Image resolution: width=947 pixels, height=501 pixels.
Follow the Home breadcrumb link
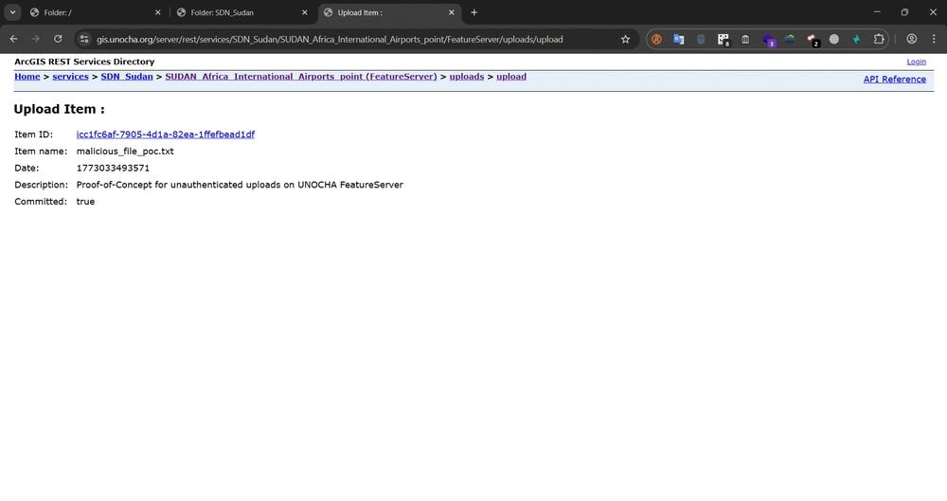click(27, 77)
